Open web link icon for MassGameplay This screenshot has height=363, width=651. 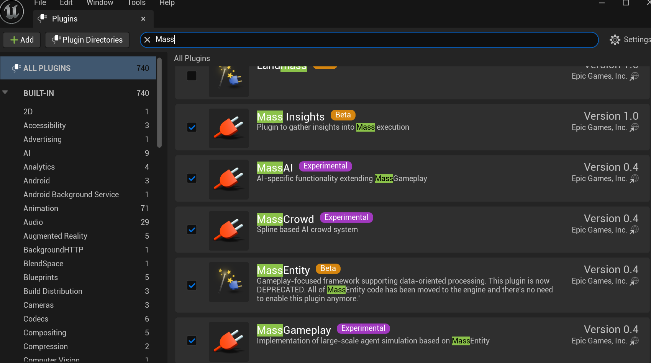(635, 341)
